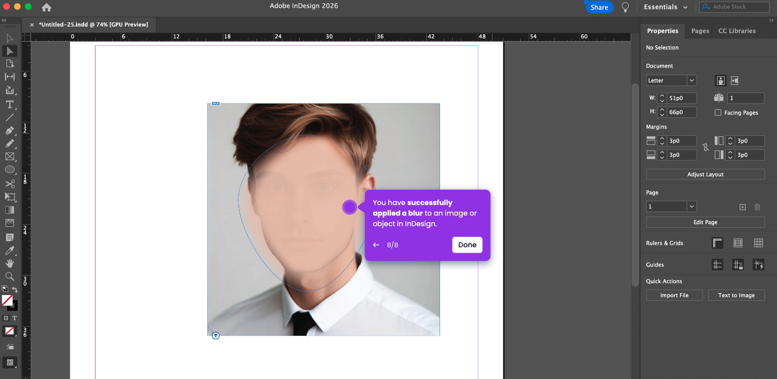Click Done in the tutorial tooltip
The image size is (777, 379).
(x=467, y=245)
